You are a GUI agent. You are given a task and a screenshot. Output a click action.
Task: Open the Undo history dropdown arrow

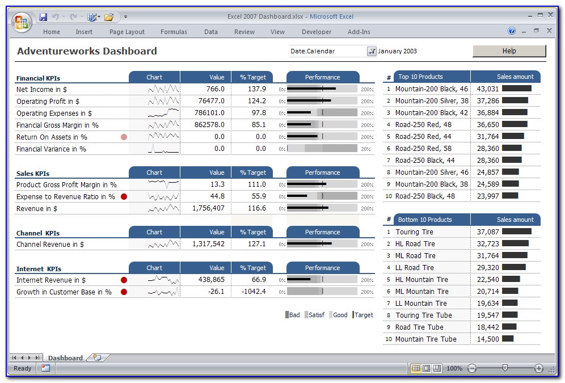coord(62,17)
